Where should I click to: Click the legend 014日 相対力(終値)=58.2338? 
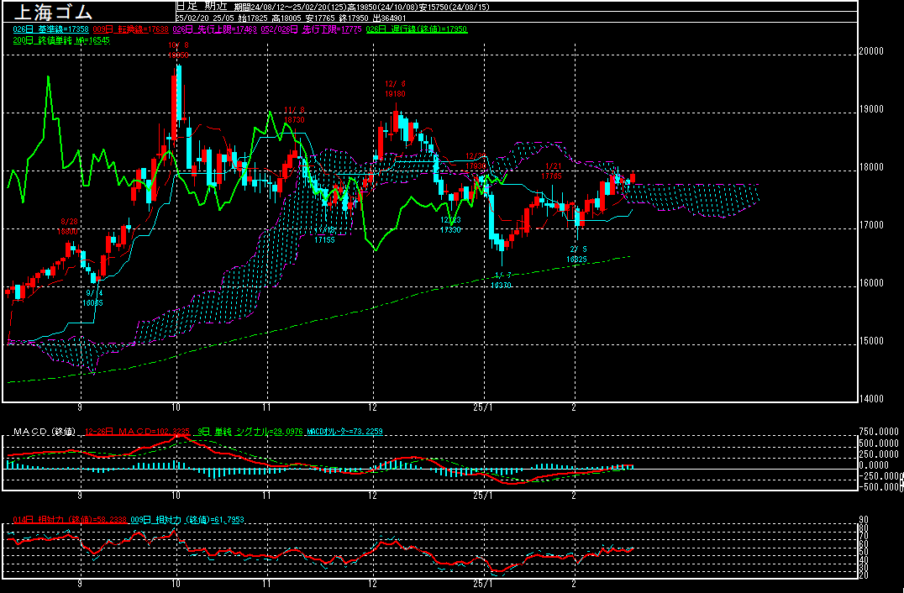coord(70,520)
